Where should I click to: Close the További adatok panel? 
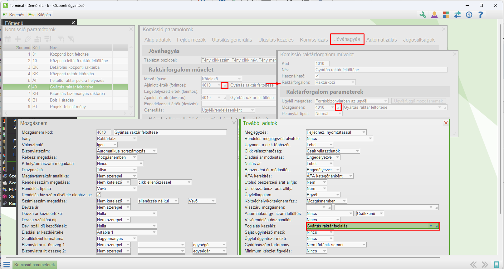pyautogui.click(x=446, y=123)
